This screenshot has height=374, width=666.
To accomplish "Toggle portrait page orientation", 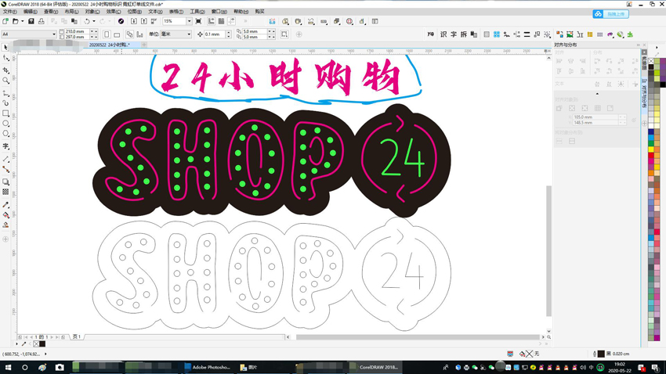I will pyautogui.click(x=107, y=34).
